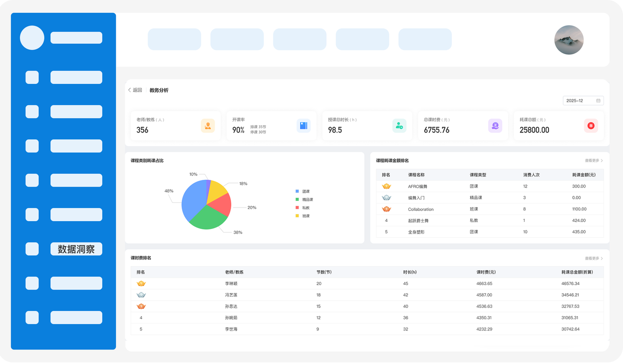The width and height of the screenshot is (623, 364).
Task: Expand 查看更多 in 课程耗课金额排名
Action: pyautogui.click(x=594, y=160)
